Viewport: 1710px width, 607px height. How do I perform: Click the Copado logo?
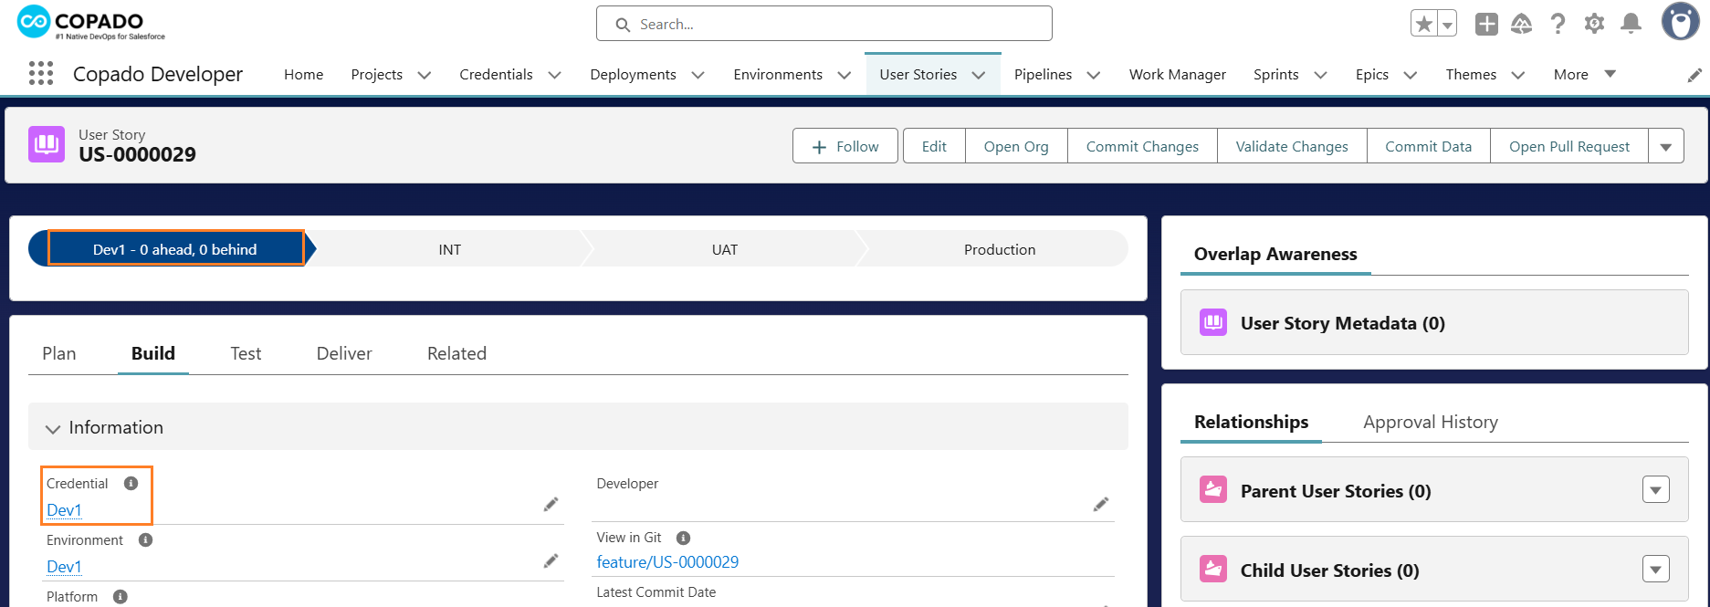click(91, 23)
